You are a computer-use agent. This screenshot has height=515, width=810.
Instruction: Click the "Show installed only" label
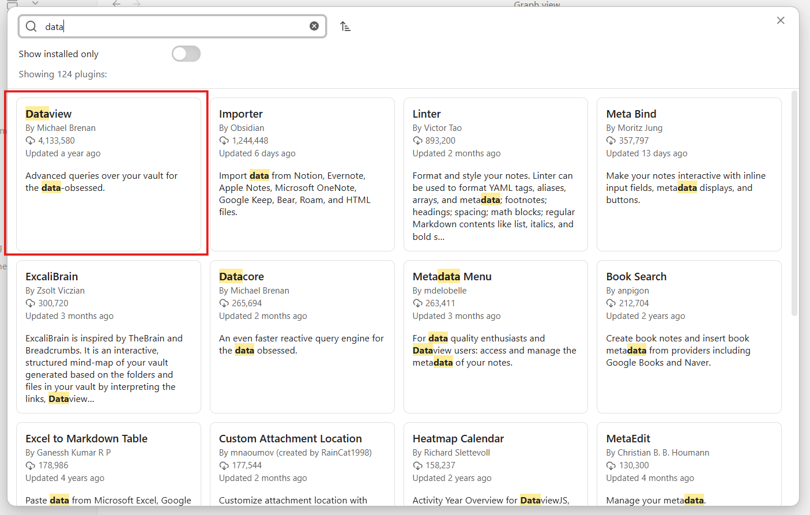59,54
